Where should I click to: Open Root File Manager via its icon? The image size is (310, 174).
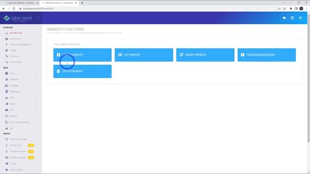6,139
